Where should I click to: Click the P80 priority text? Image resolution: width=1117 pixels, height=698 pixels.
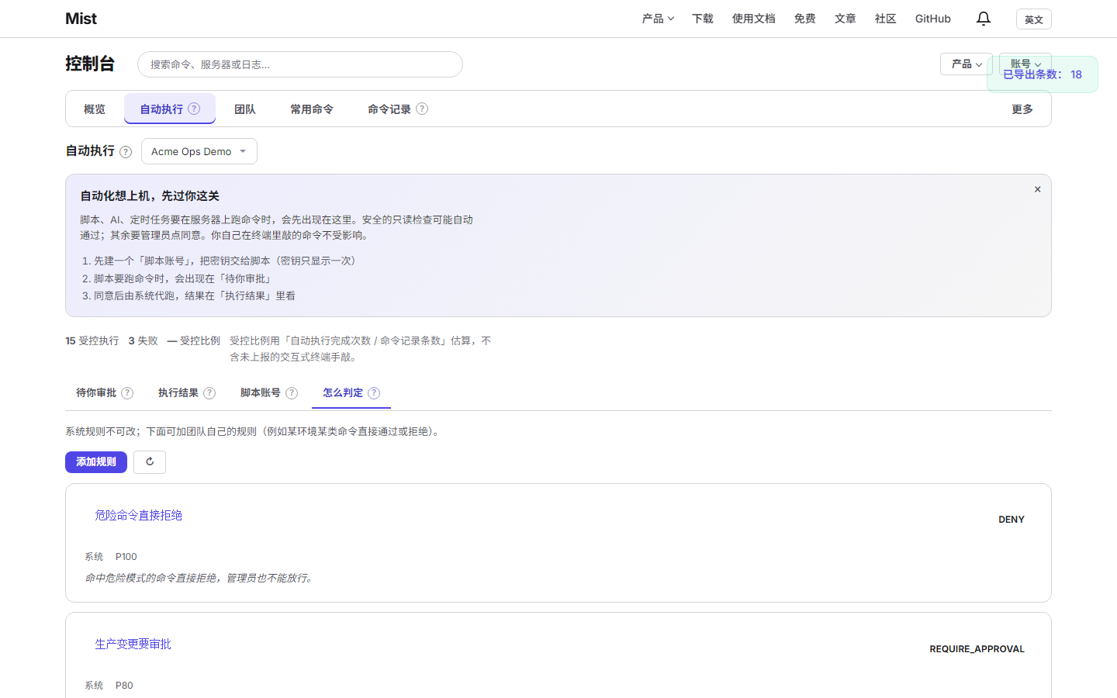click(x=124, y=686)
